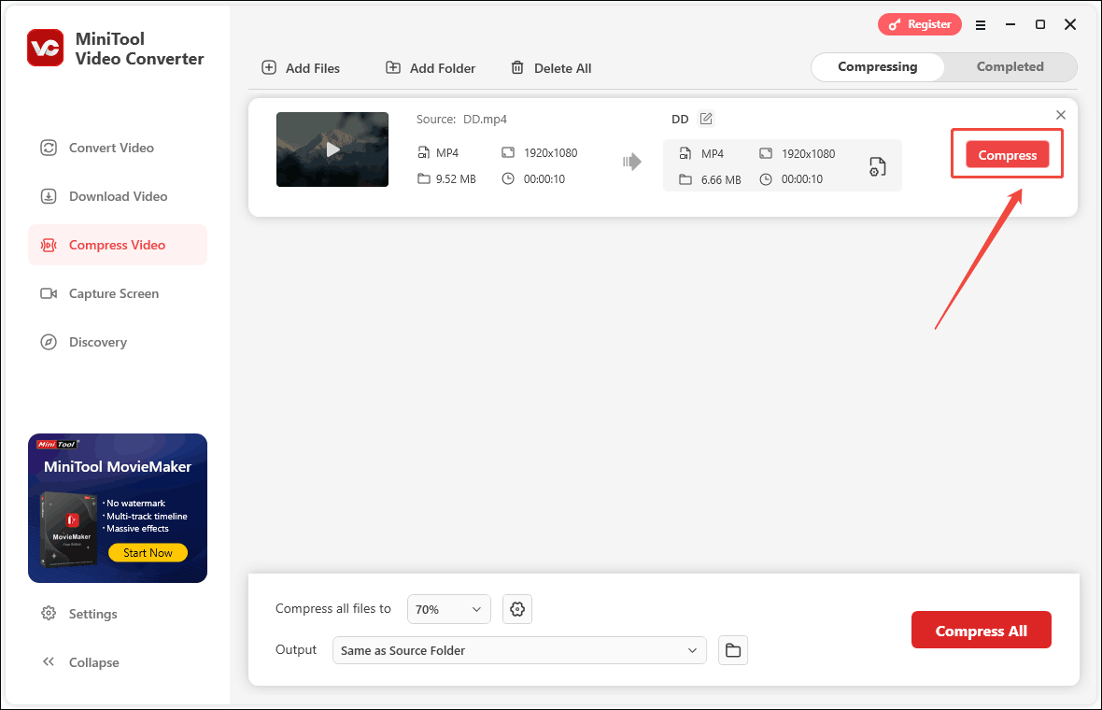Click the Source: DD.mp4 label

[x=461, y=119]
